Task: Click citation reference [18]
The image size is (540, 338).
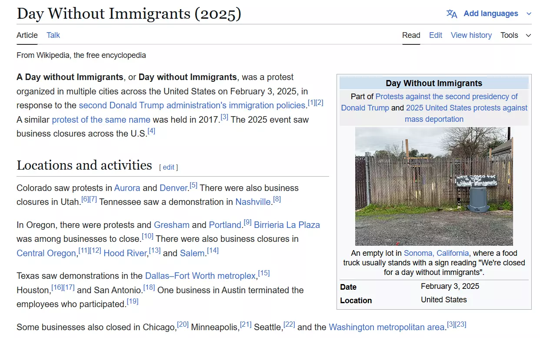Action: coord(149,287)
